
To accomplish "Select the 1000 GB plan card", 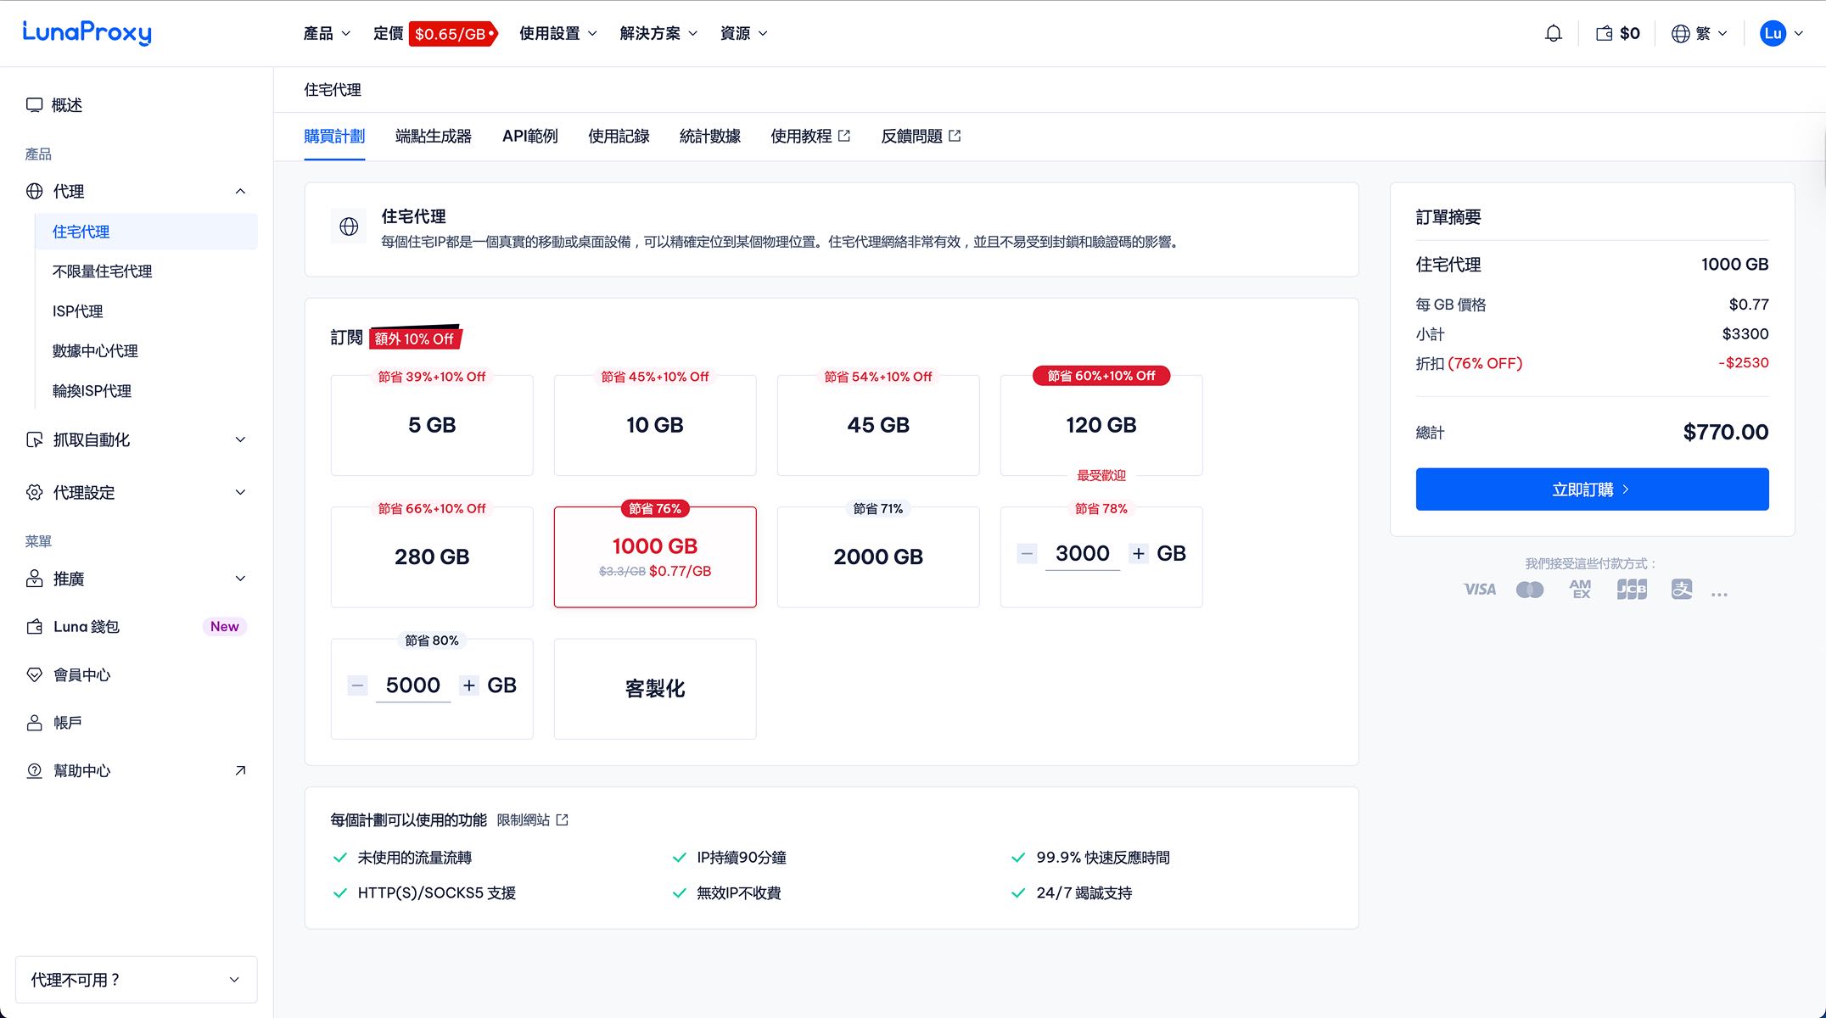I will coord(655,557).
